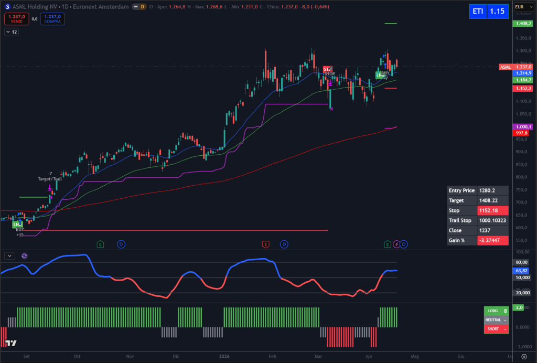Viewport: 537px width, 363px height.
Task: Click the Euronext Amsterdam exchange label
Action: (x=100, y=7)
